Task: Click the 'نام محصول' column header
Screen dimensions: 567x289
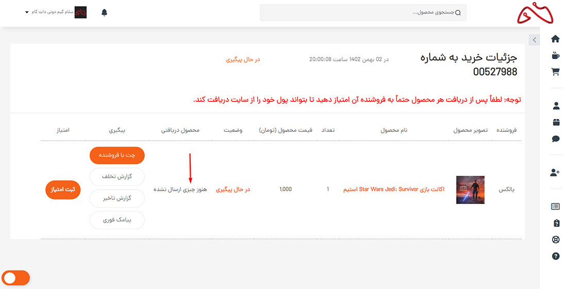Action: pyautogui.click(x=394, y=130)
